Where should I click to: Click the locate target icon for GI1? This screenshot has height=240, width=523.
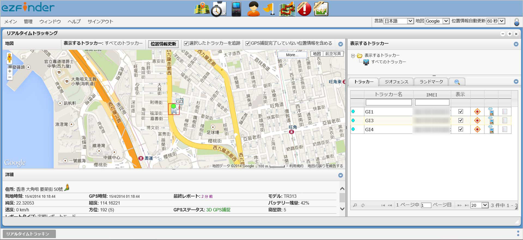click(477, 112)
